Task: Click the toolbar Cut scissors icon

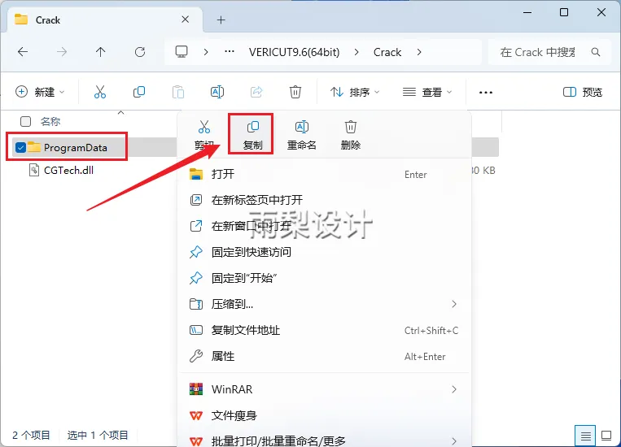Action: [x=100, y=92]
